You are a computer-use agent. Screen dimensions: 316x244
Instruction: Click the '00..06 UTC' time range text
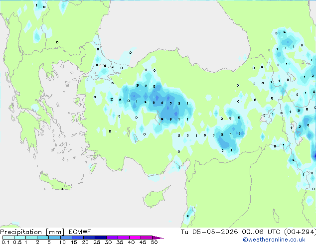tap(261, 232)
